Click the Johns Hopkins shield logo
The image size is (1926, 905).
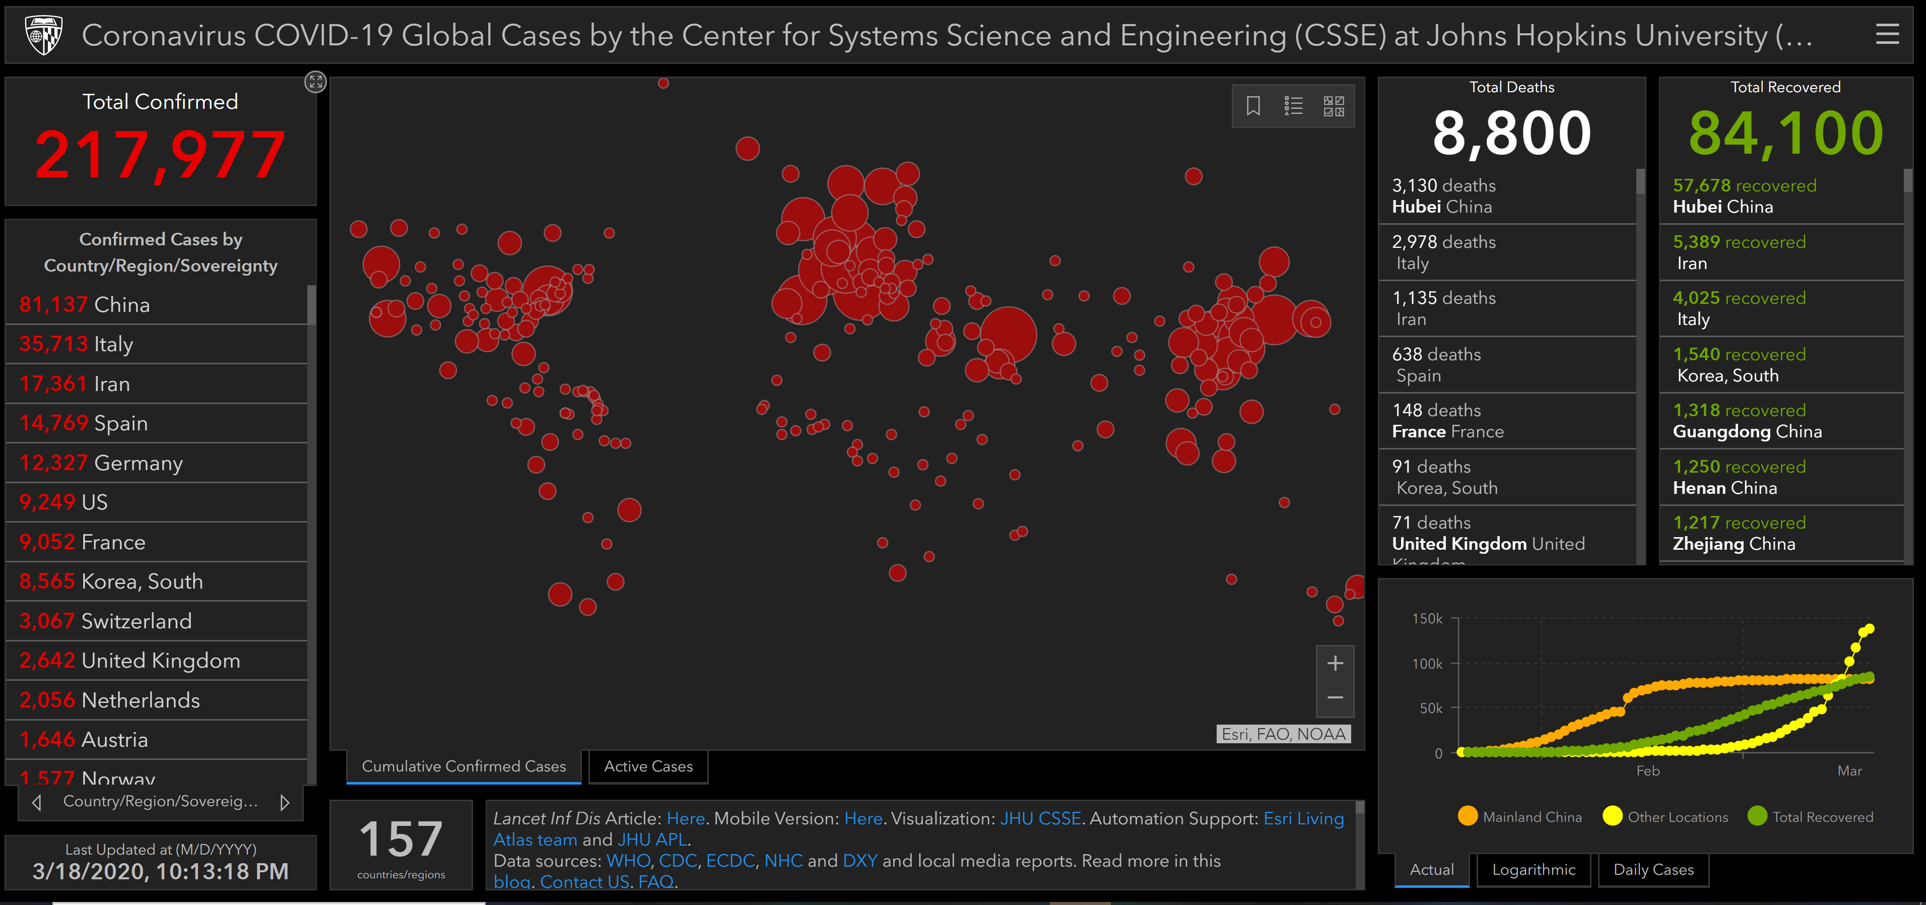(x=43, y=35)
